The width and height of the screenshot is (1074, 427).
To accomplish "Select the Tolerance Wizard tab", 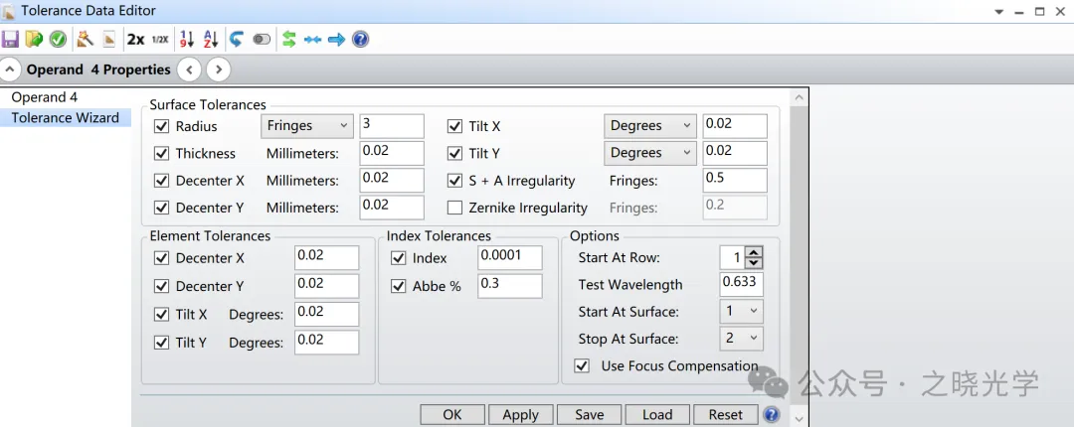I will (65, 117).
